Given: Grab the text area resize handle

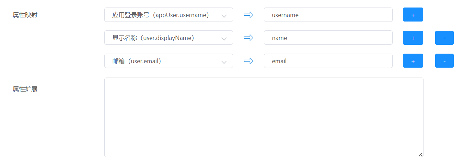Looking at the screenshot, I should [x=420, y=154].
